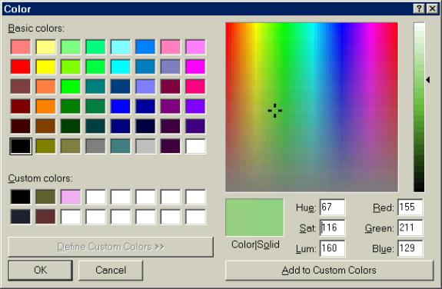
Task: Focus the Hue input field showing 67
Action: pyautogui.click(x=332, y=208)
